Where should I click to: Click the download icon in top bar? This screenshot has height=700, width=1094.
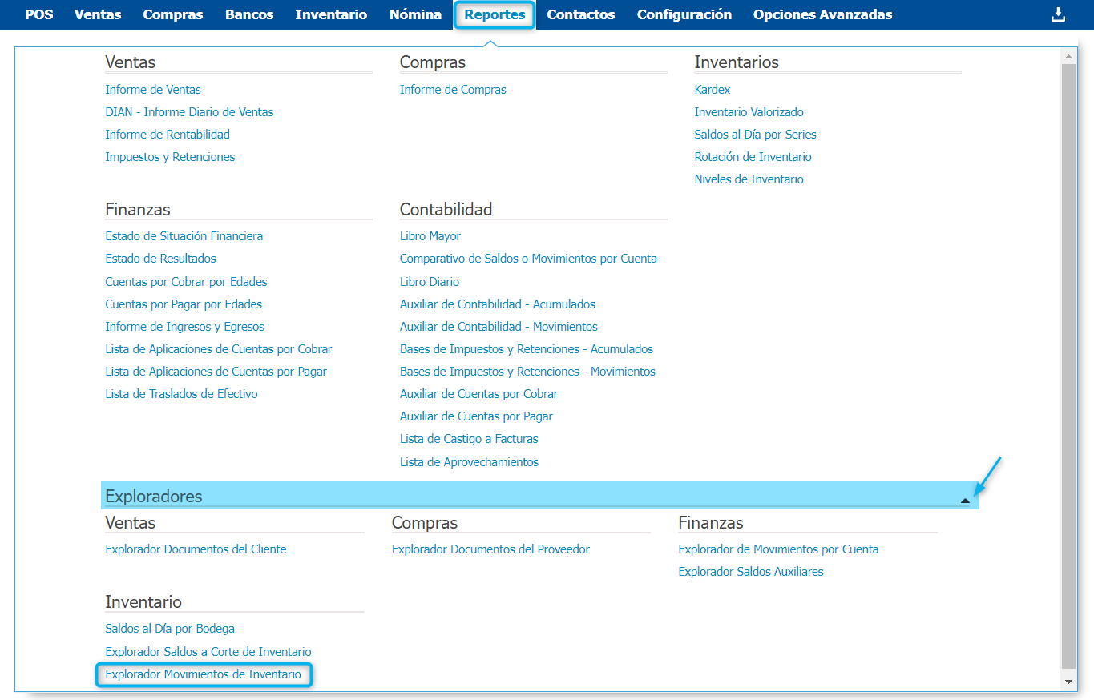1058,14
